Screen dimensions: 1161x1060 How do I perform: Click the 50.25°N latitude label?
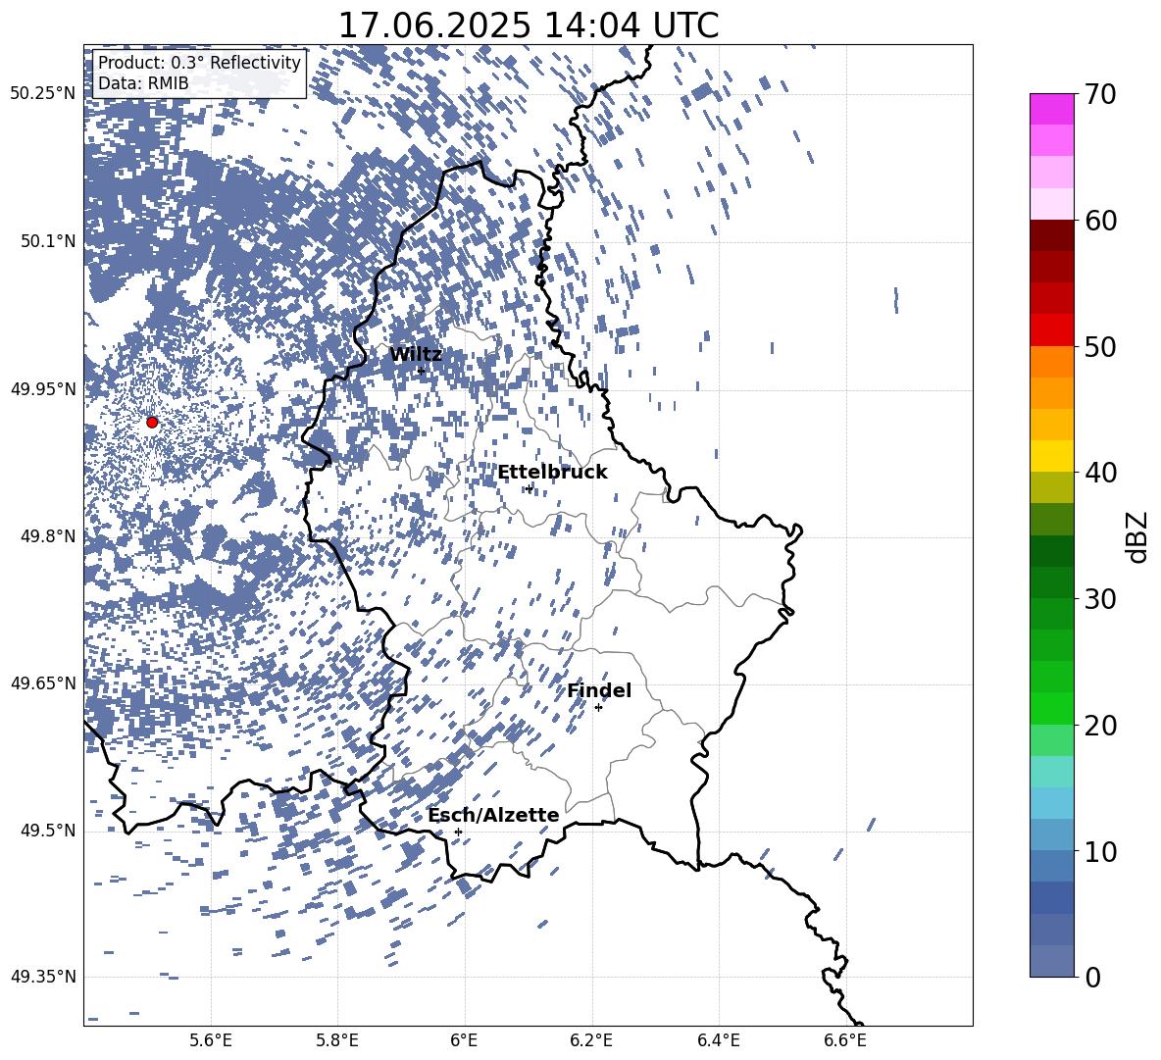click(x=42, y=94)
